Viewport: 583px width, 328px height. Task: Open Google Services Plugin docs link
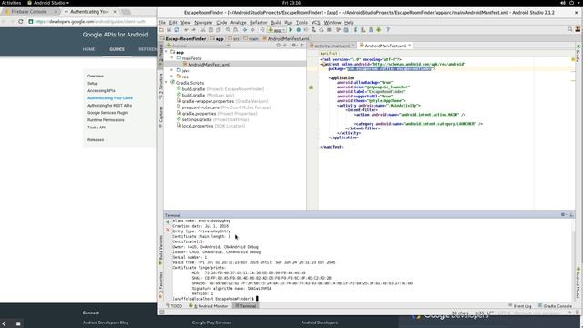pyautogui.click(x=107, y=113)
